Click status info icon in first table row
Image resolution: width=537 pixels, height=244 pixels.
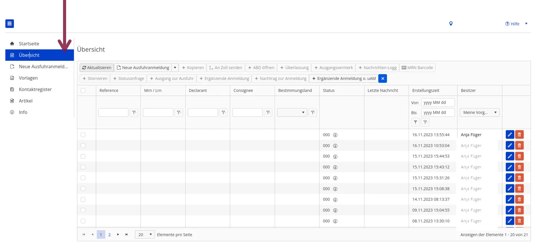(335, 135)
